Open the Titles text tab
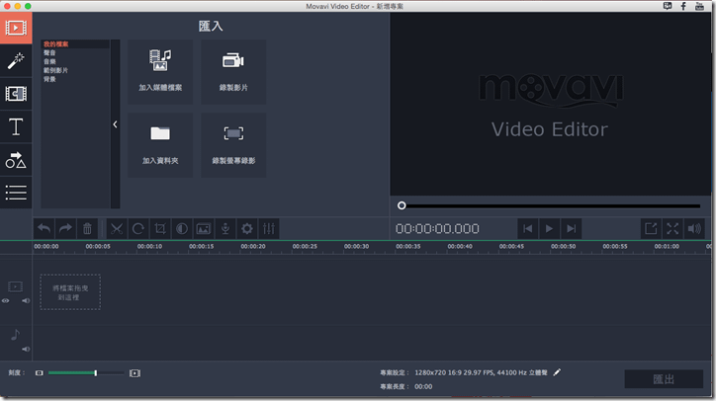This screenshot has height=401, width=716. [x=16, y=126]
